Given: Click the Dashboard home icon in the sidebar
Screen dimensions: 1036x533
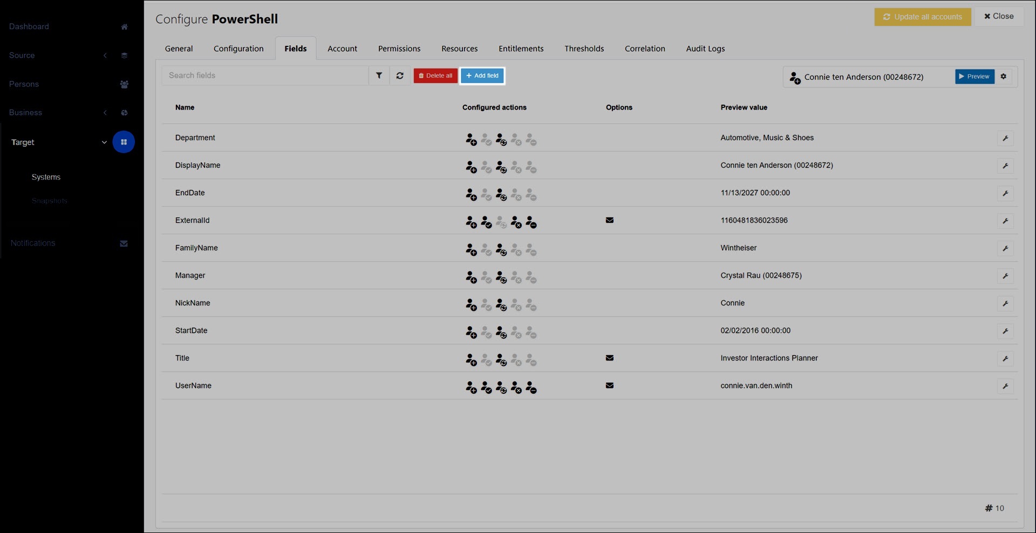Looking at the screenshot, I should pyautogui.click(x=124, y=27).
